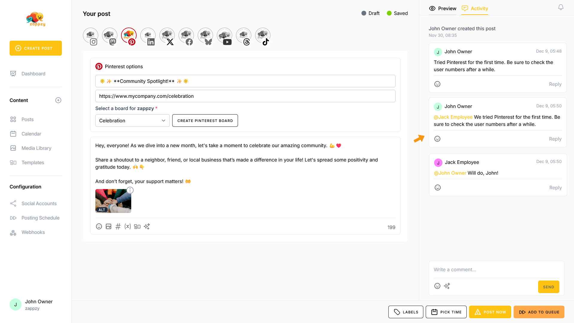Toggle the Instagram account selection
574x323 pixels.
(91, 36)
